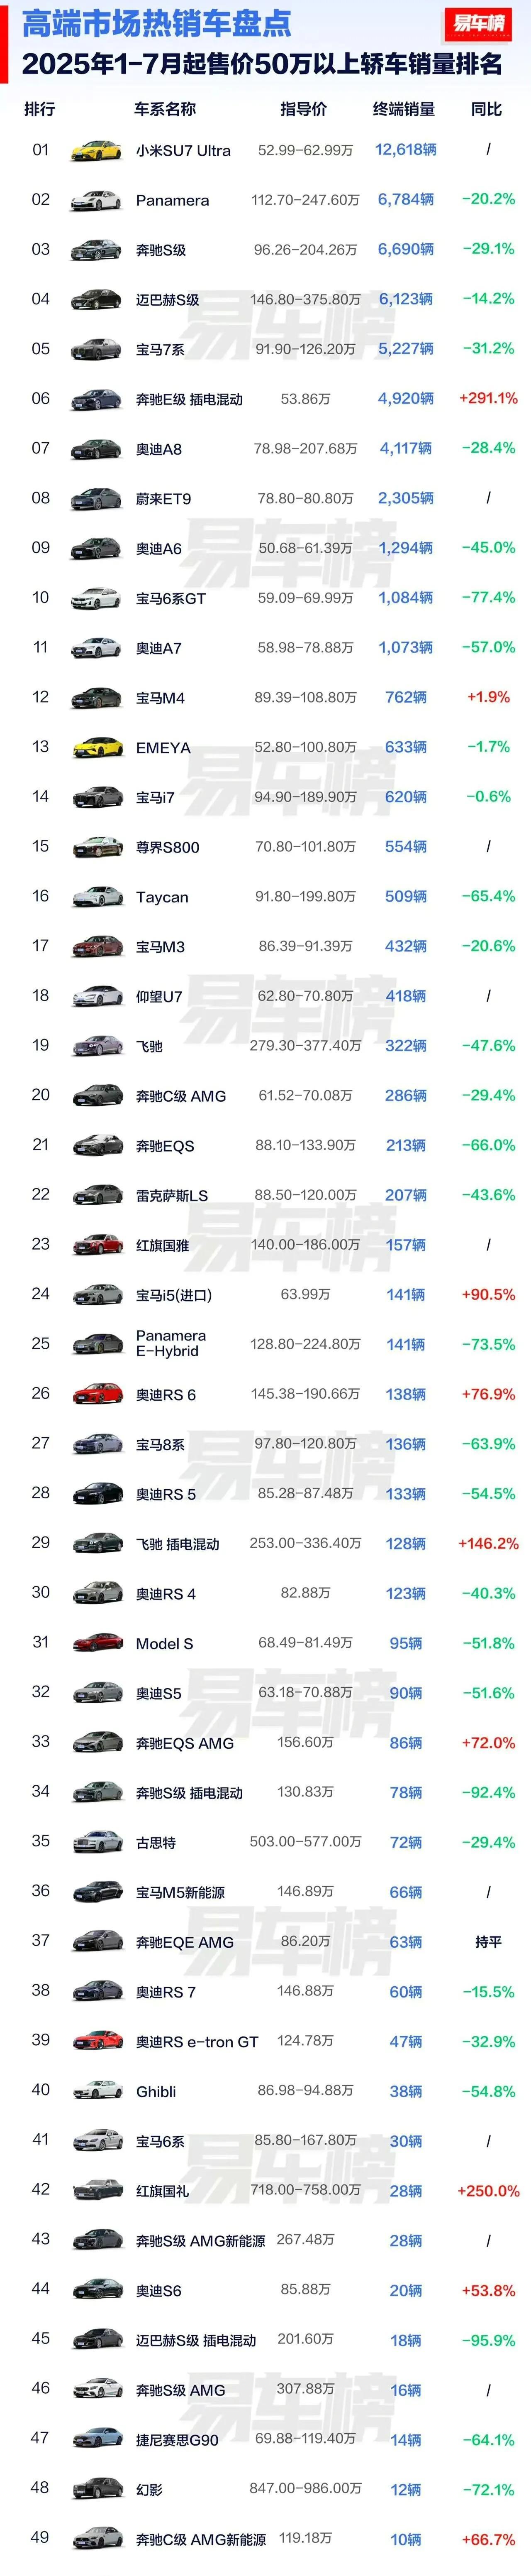531x2576 pixels.
Task: Open the 奥迪A8 model name
Action: pyautogui.click(x=159, y=449)
